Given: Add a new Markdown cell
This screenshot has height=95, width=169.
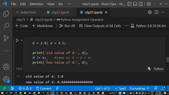Looking at the screenshot, I should pos(43,26).
